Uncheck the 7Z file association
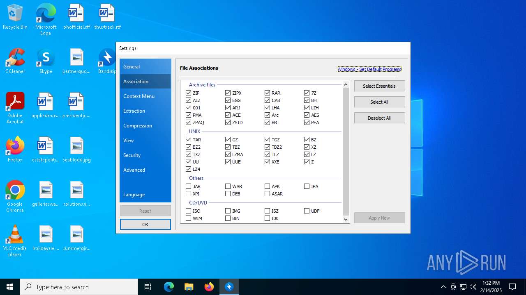 (x=307, y=93)
